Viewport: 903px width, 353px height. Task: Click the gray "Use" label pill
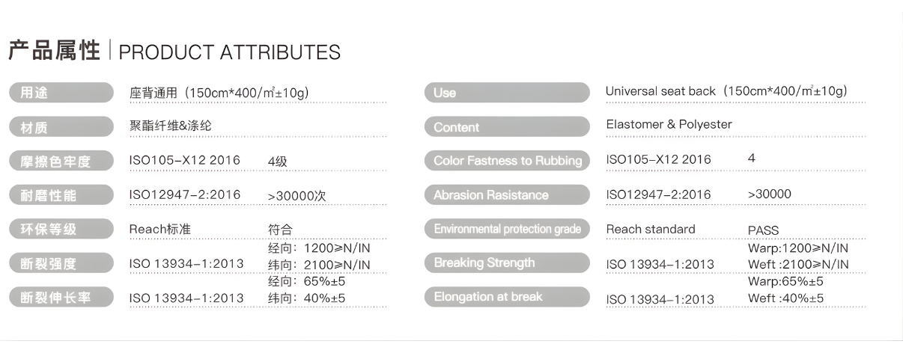coord(507,93)
